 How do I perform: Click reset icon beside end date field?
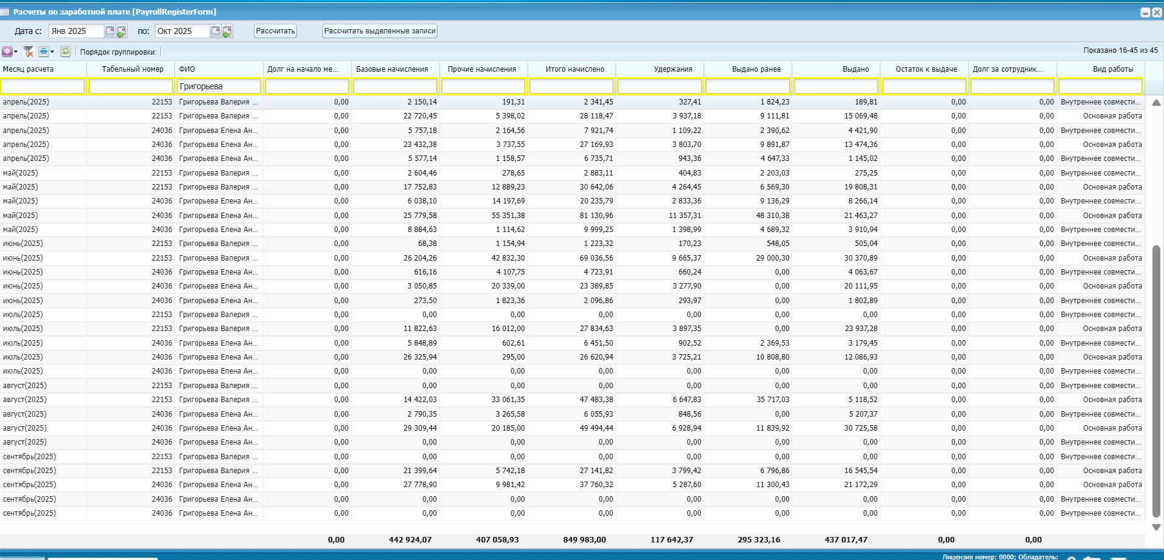pyautogui.click(x=227, y=32)
